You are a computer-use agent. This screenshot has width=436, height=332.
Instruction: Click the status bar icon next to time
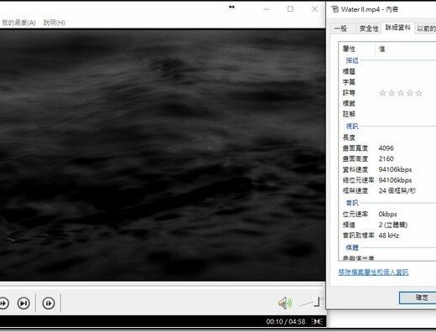(x=317, y=322)
